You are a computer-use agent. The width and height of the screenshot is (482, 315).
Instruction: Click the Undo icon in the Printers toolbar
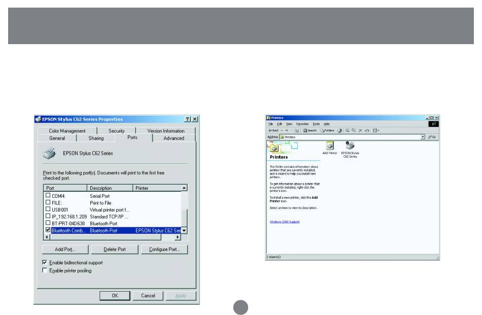click(367, 130)
